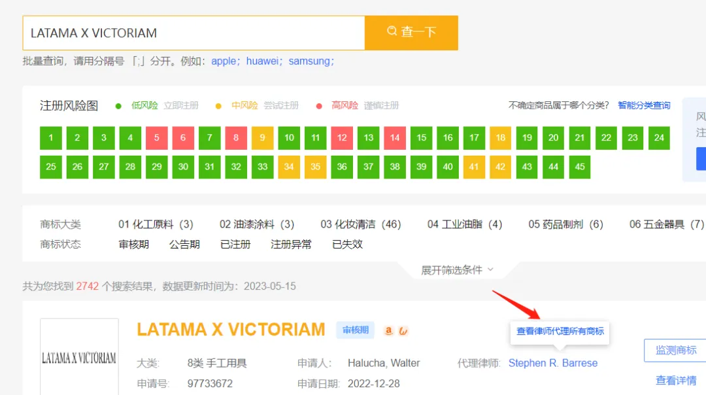This screenshot has width=706, height=395.
Task: Click the application number 97733672
Action: coord(210,384)
